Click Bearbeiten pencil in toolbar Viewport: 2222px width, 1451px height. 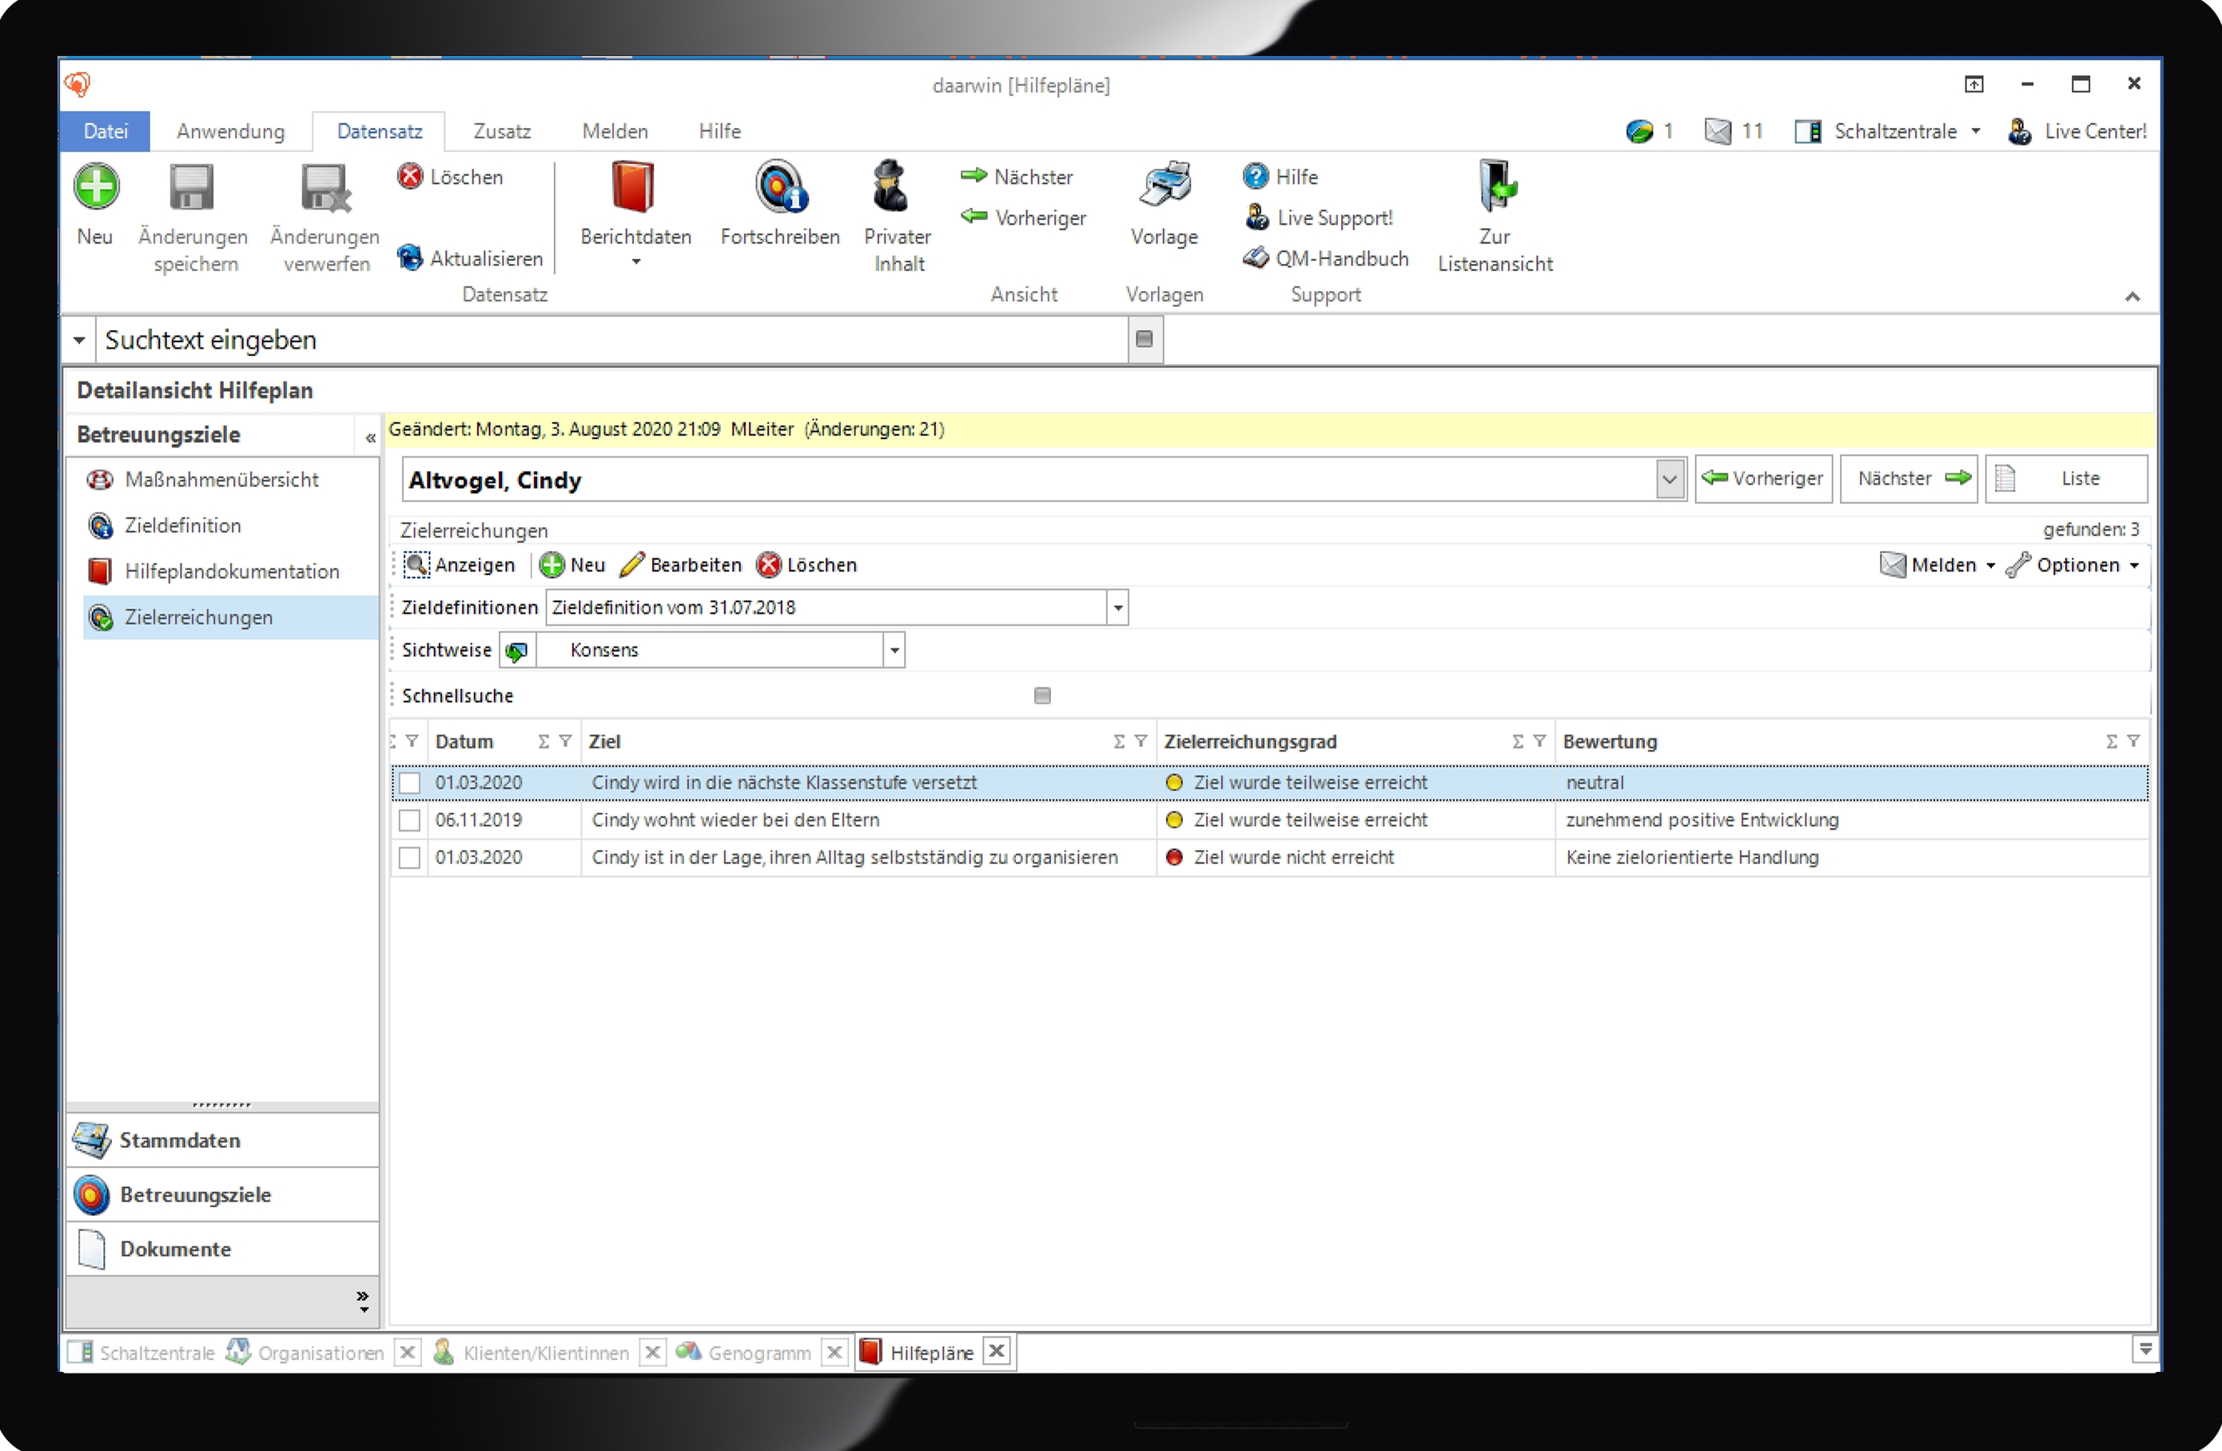pyautogui.click(x=681, y=565)
